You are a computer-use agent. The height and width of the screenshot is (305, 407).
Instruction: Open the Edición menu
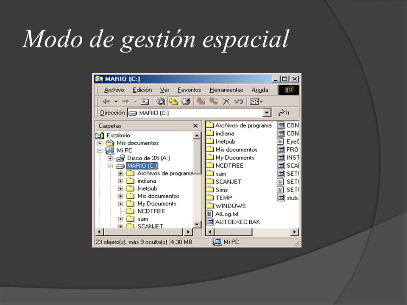click(x=142, y=90)
